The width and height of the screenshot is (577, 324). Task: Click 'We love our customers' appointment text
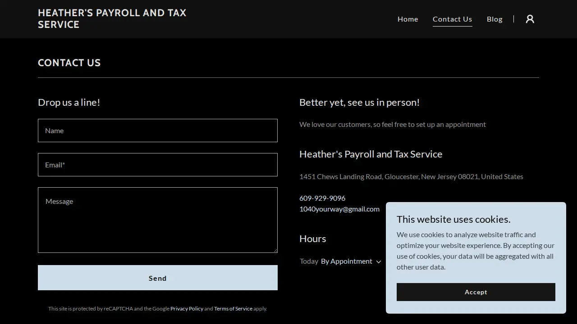[393, 124]
